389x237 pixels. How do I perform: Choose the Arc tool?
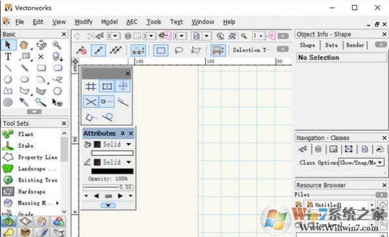(41, 79)
